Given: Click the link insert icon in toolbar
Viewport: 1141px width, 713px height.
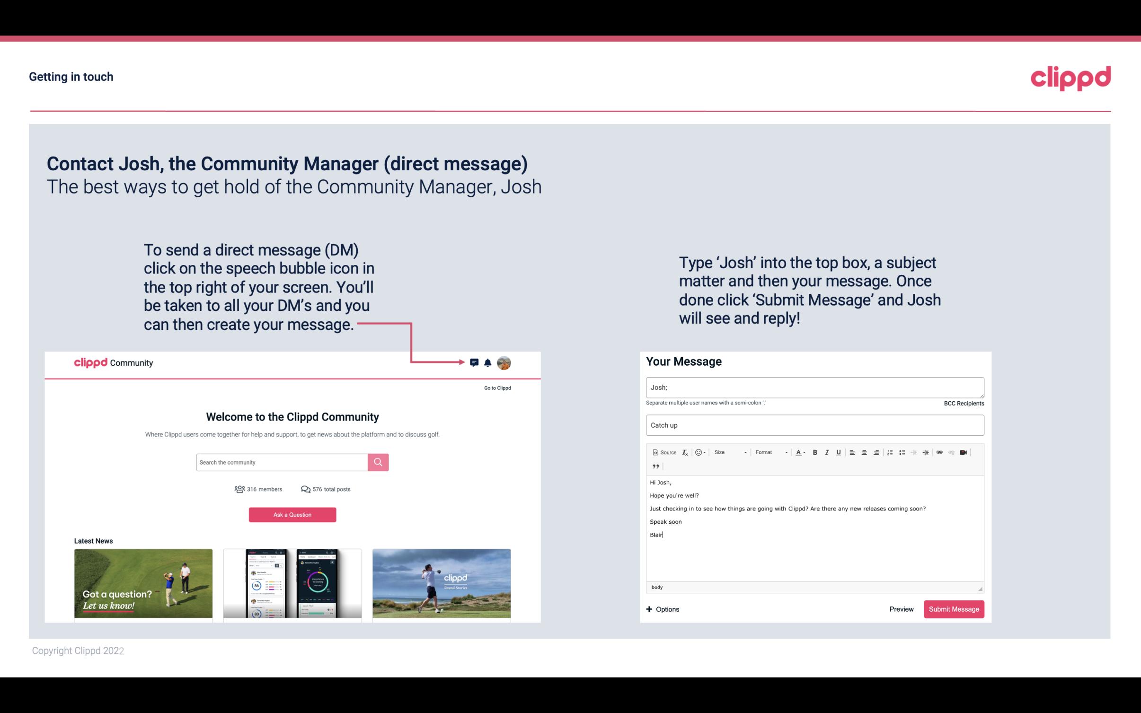Looking at the screenshot, I should (940, 452).
